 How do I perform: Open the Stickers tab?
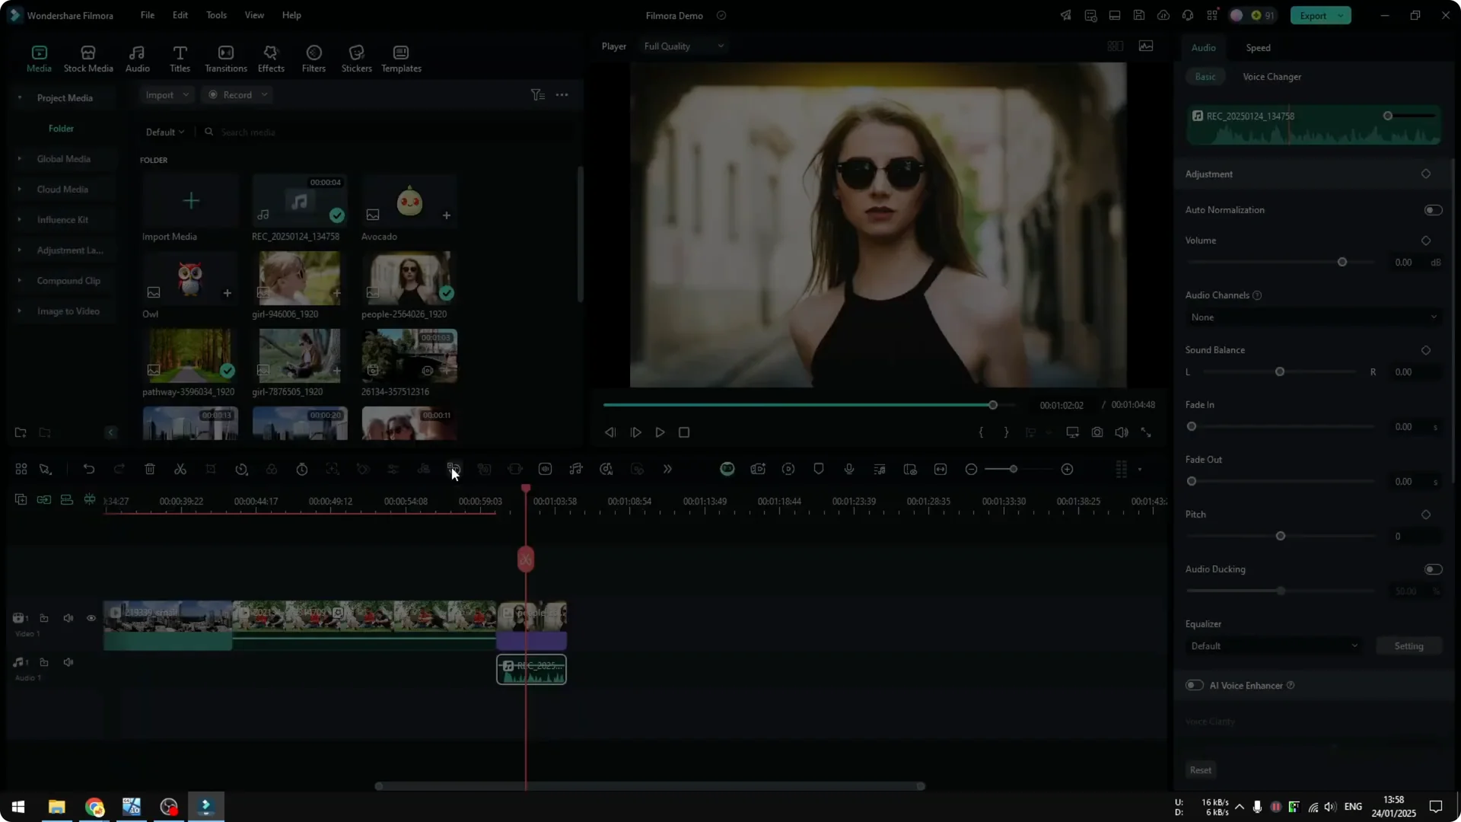[356, 59]
